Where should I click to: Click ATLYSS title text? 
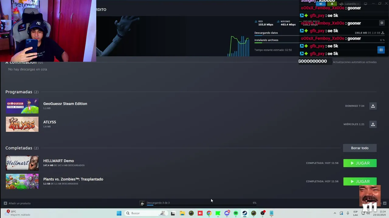[x=50, y=122]
